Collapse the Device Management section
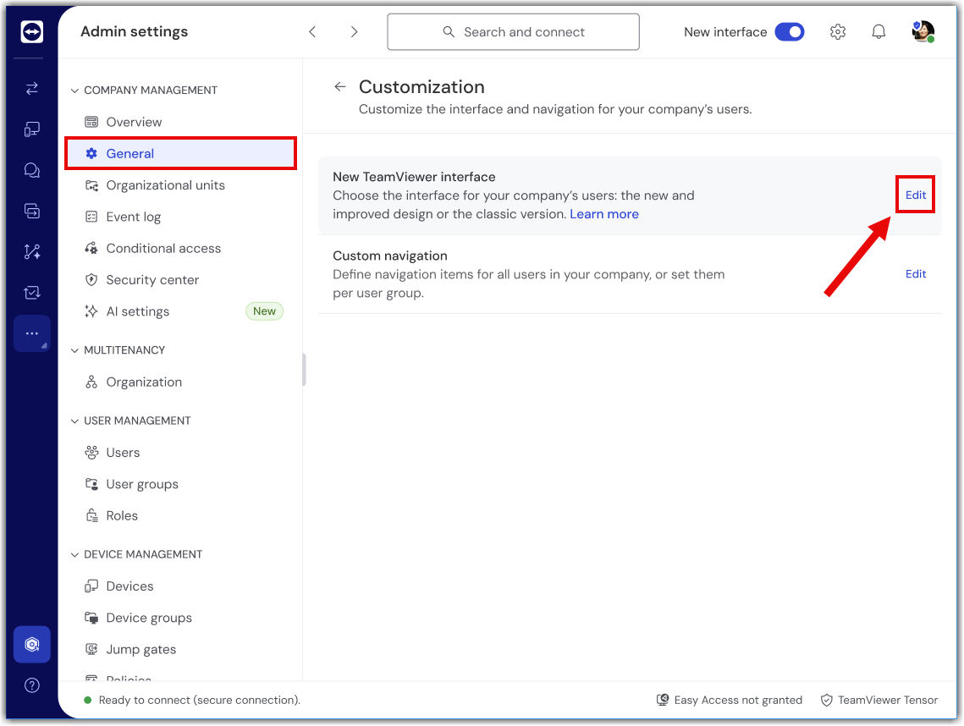 click(x=74, y=554)
